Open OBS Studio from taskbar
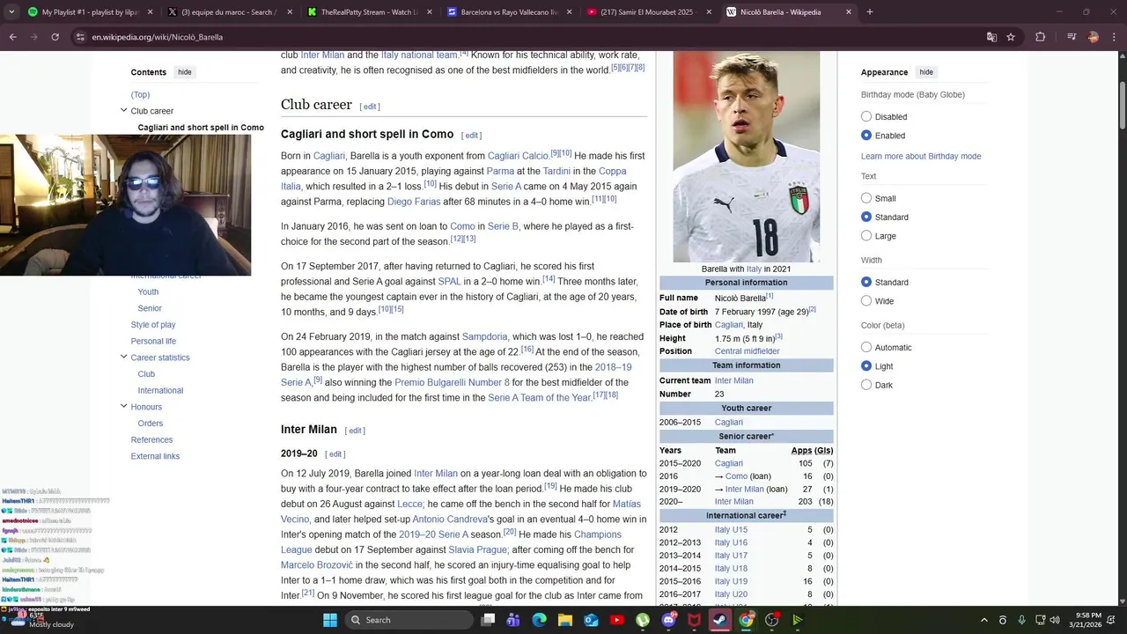 coord(772,620)
